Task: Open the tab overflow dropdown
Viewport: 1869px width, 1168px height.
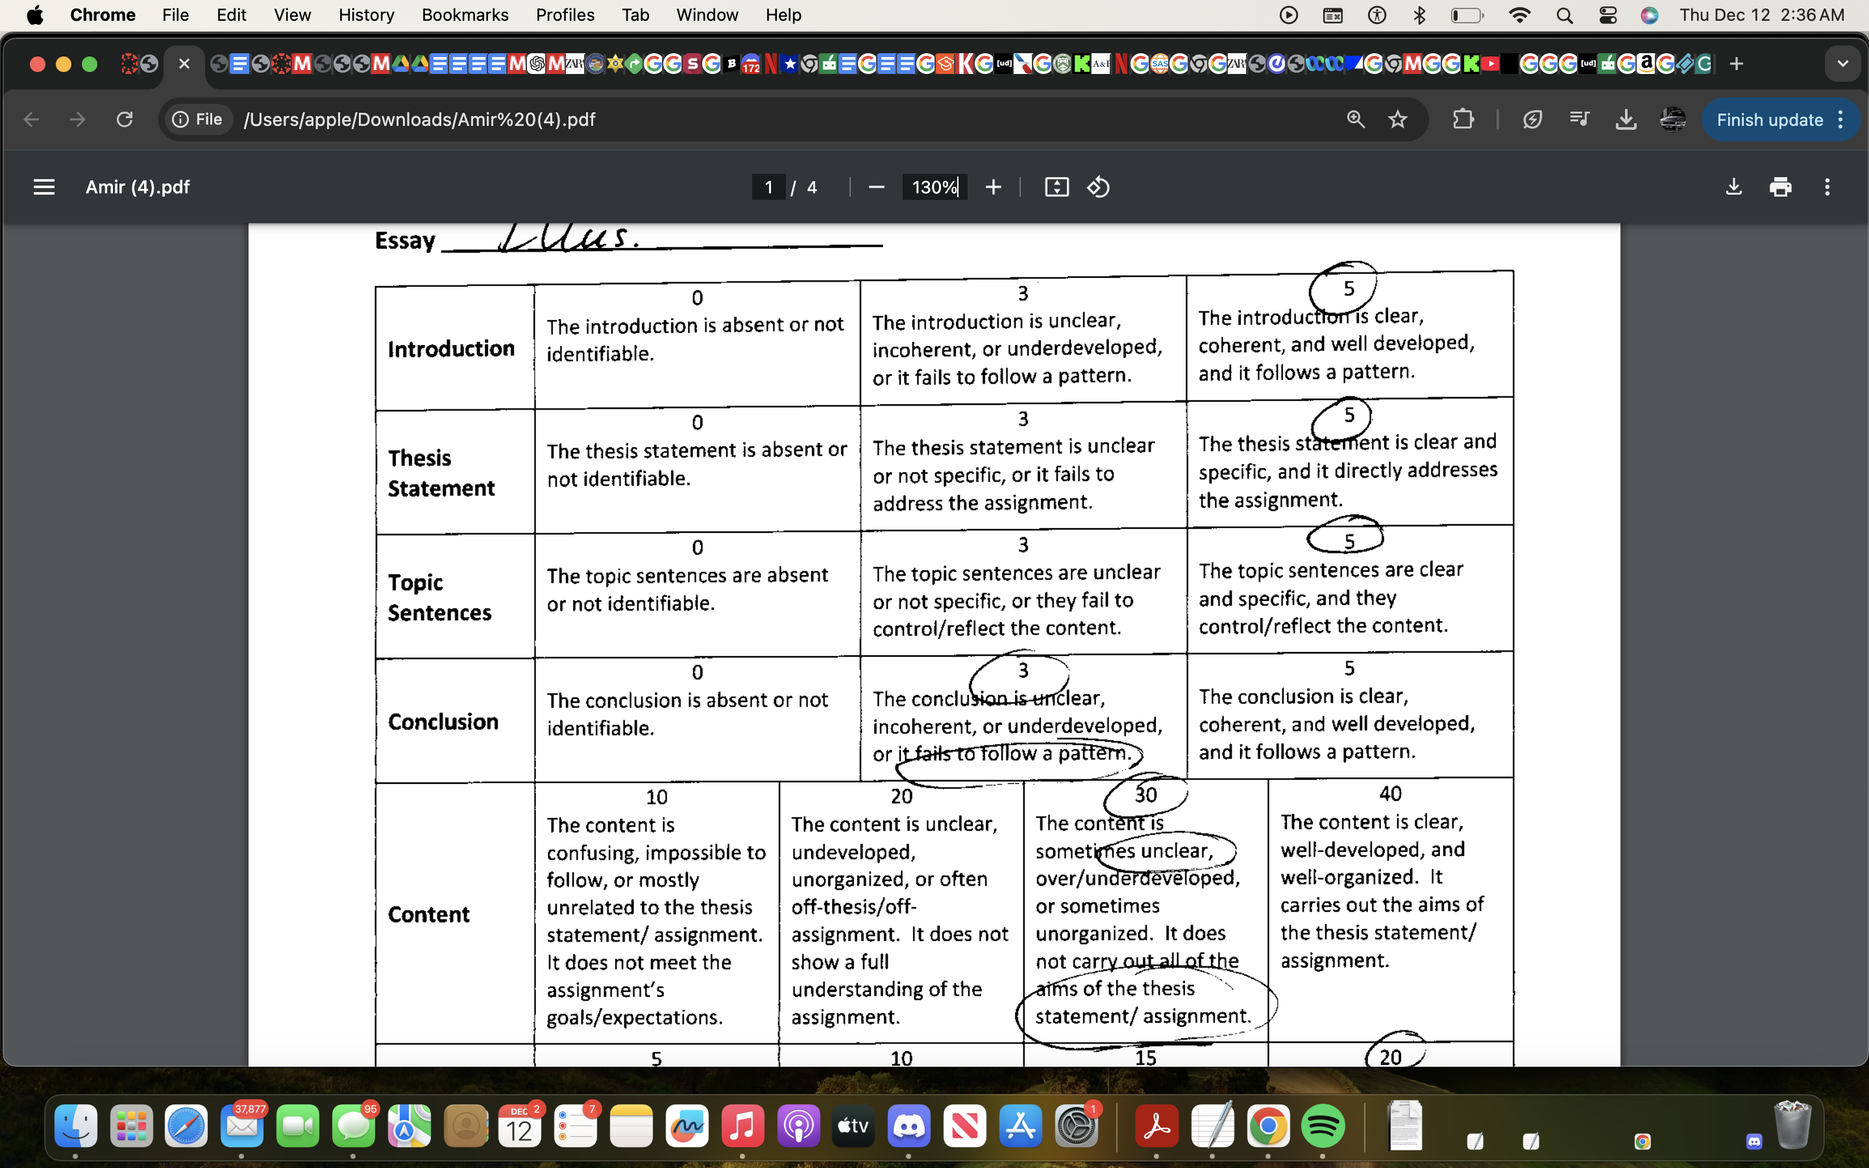Action: (x=1844, y=64)
